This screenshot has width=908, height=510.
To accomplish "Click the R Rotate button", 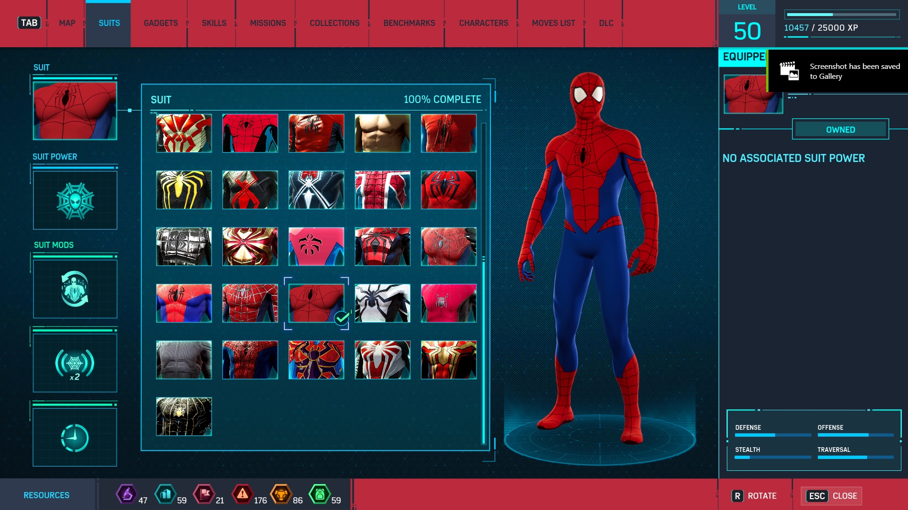I will (754, 496).
